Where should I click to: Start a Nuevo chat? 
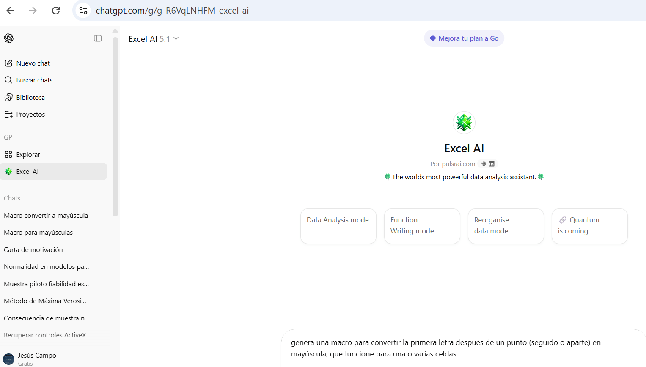click(x=33, y=63)
